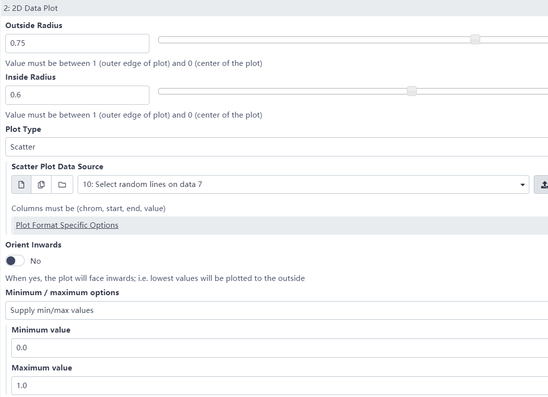Switch to multiple datasets input icon
This screenshot has width=548, height=397.
[x=42, y=184]
